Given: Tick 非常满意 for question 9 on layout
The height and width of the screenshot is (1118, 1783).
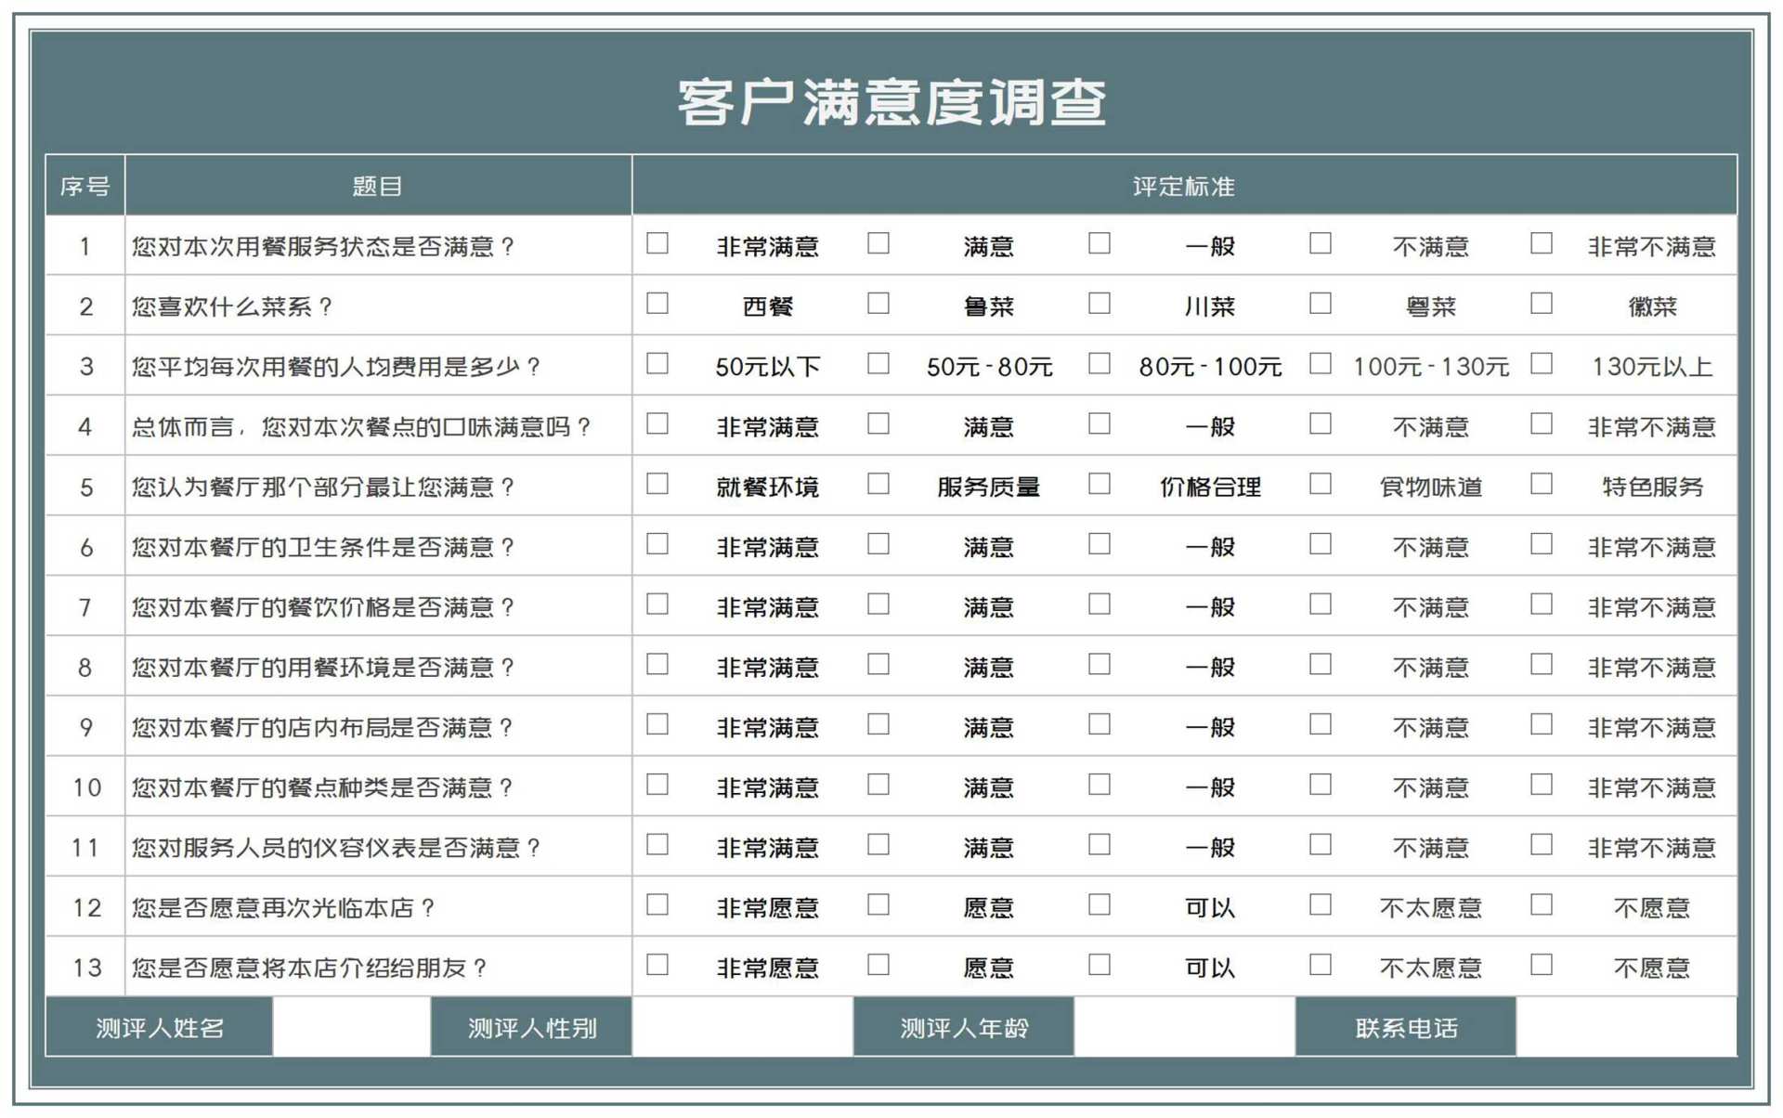Looking at the screenshot, I should point(657,724).
